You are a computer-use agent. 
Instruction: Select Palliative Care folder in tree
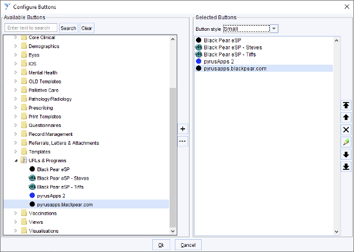coord(43,90)
